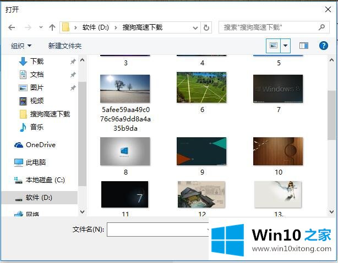
Task: Select the snowy tree image 5afee59aa49c0
Action: 125,88
